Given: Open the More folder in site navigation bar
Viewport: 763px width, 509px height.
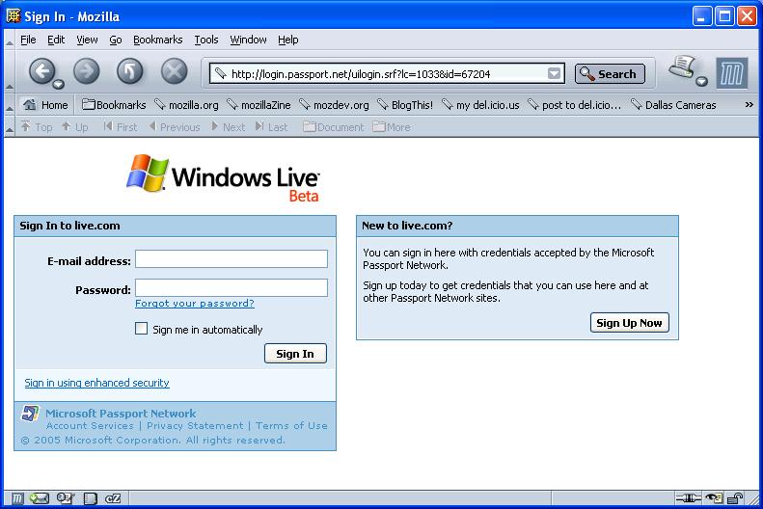Looking at the screenshot, I should point(392,127).
